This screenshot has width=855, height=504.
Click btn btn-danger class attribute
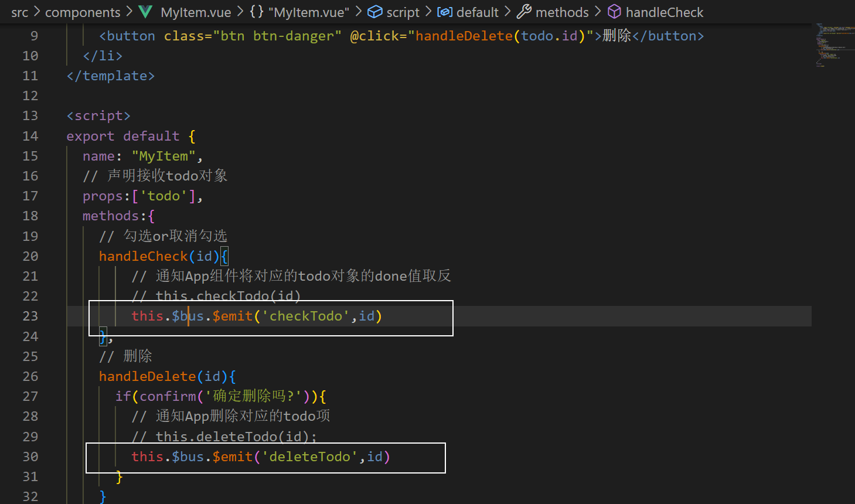253,36
